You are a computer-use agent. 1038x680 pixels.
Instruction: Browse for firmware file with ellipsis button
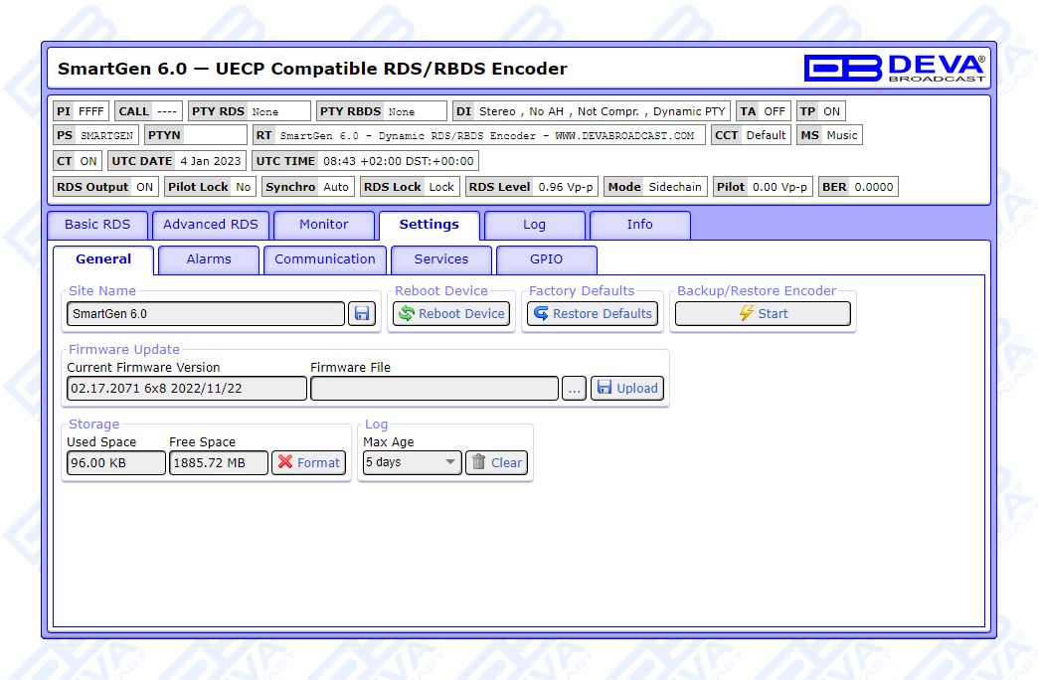(x=574, y=389)
